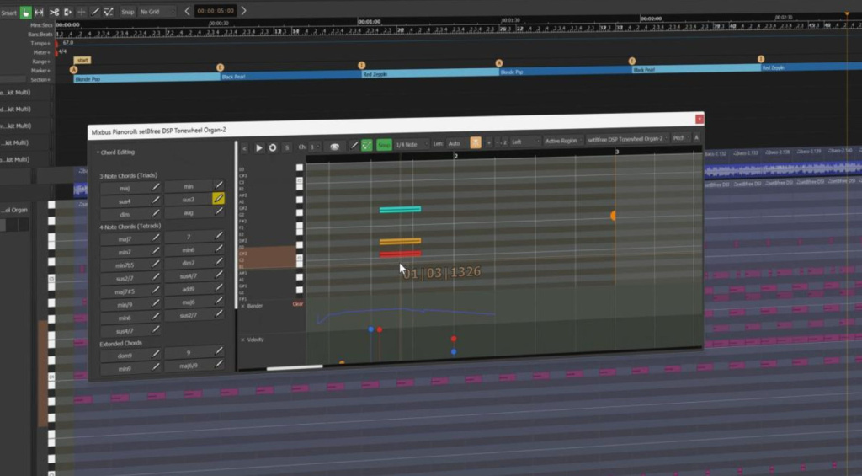The image size is (862, 476).
Task: Close the Velocity lane with its X
Action: (243, 340)
